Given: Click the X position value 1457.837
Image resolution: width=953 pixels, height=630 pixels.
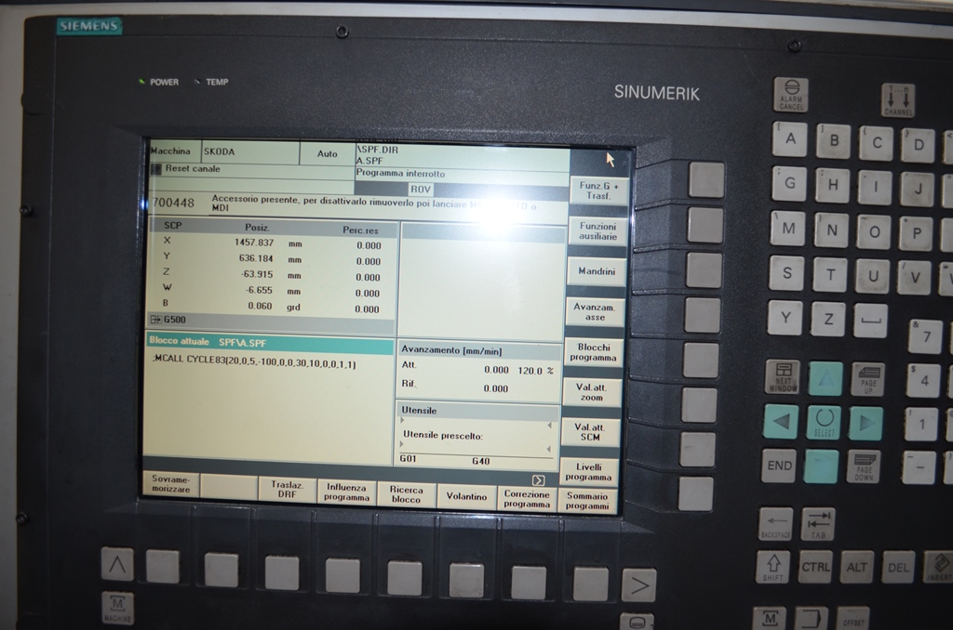Looking at the screenshot, I should point(254,243).
